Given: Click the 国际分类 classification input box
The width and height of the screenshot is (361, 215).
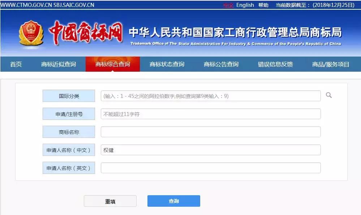Looking at the screenshot, I should pos(210,95).
